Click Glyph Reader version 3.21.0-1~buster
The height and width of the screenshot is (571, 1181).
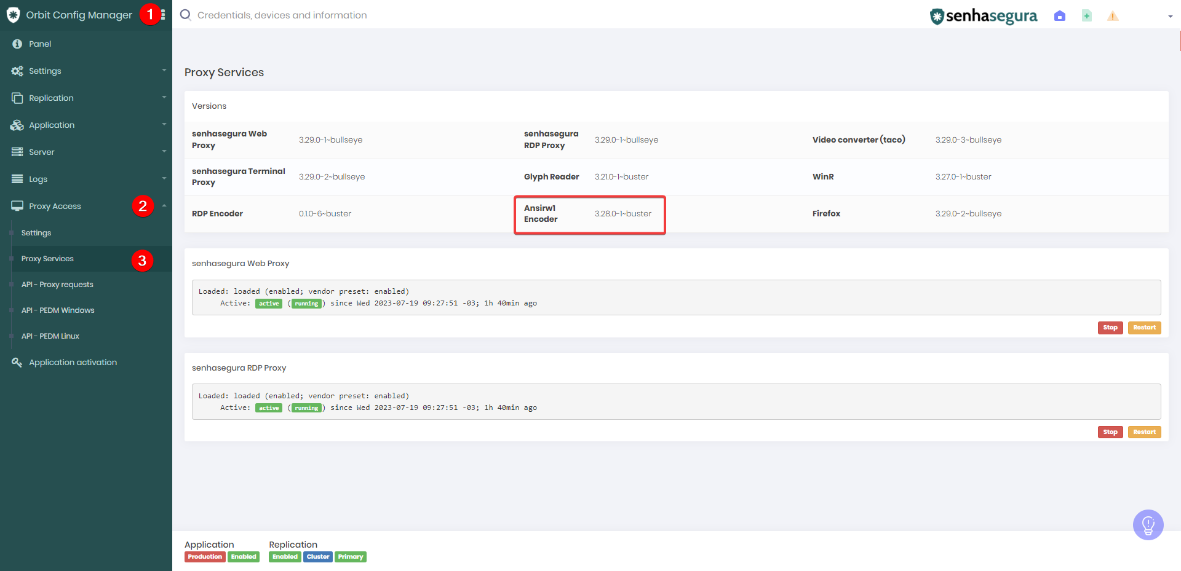[621, 176]
